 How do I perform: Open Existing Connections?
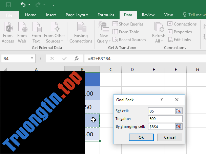click(x=81, y=32)
